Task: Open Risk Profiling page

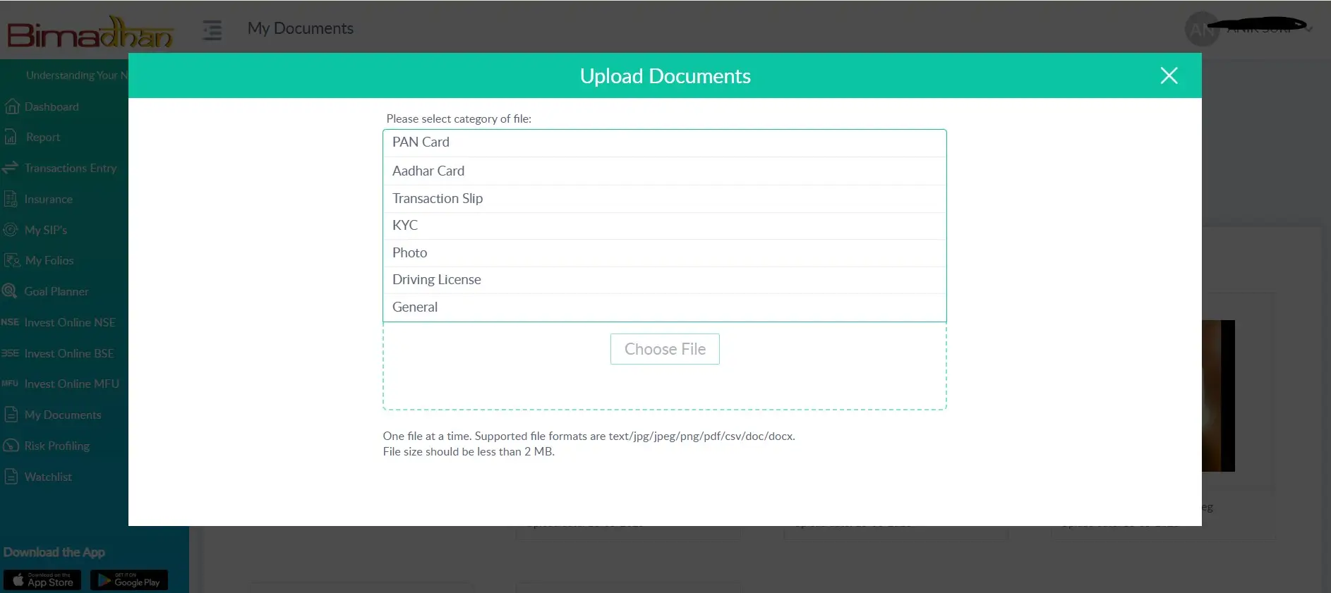Action: tap(57, 446)
